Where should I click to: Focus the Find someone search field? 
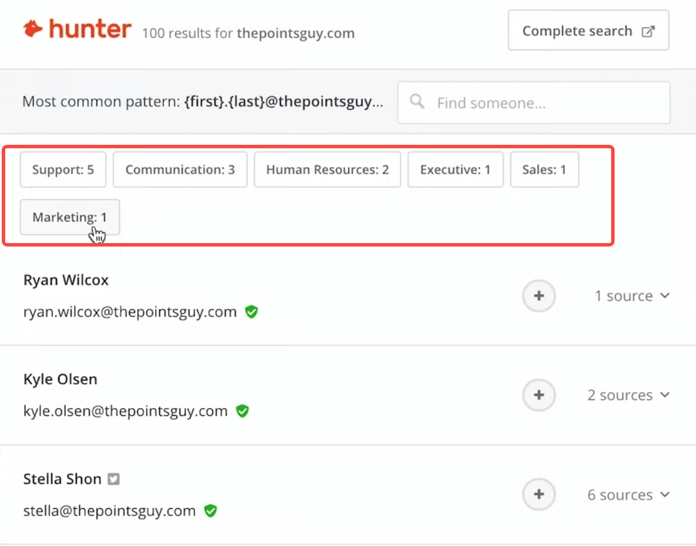click(534, 102)
